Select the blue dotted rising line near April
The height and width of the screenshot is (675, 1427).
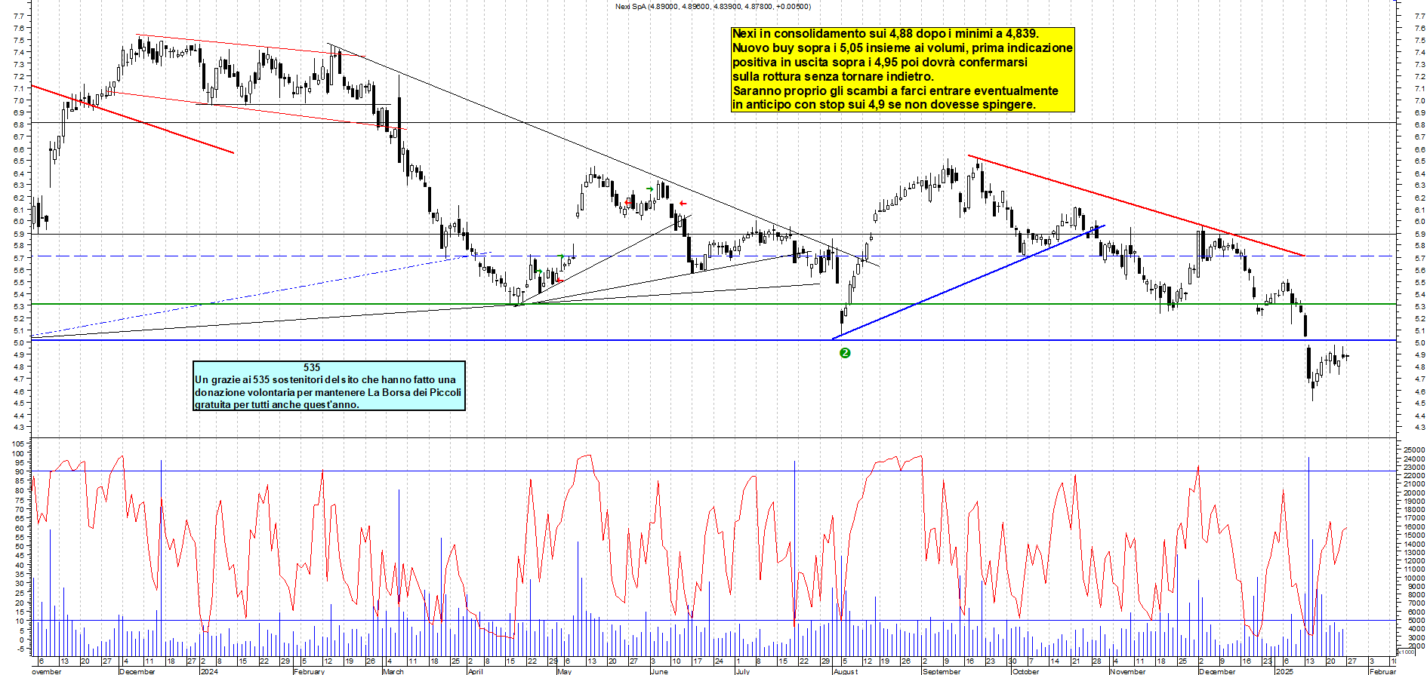pos(261,294)
